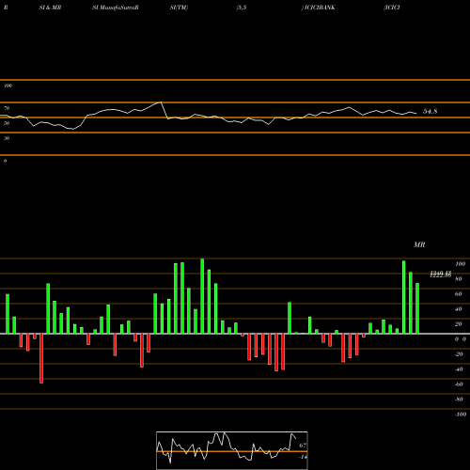Select the last green histogram bar
Viewport: 470px width, 470px height.
[417, 308]
